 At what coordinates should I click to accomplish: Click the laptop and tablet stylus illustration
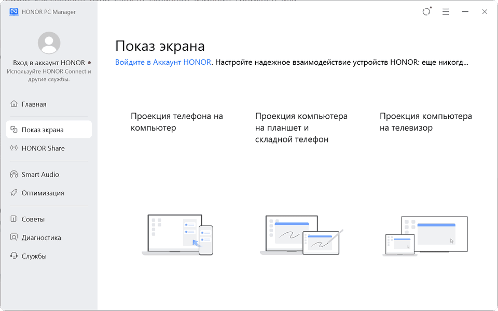point(302,235)
